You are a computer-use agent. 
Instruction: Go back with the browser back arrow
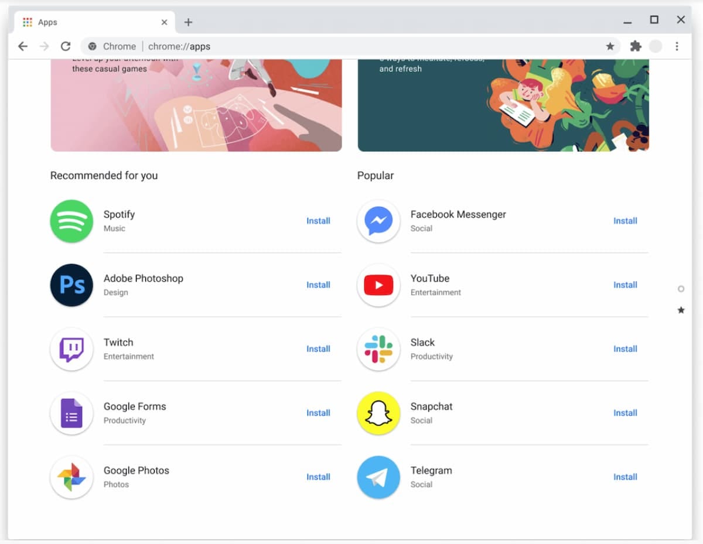click(22, 46)
